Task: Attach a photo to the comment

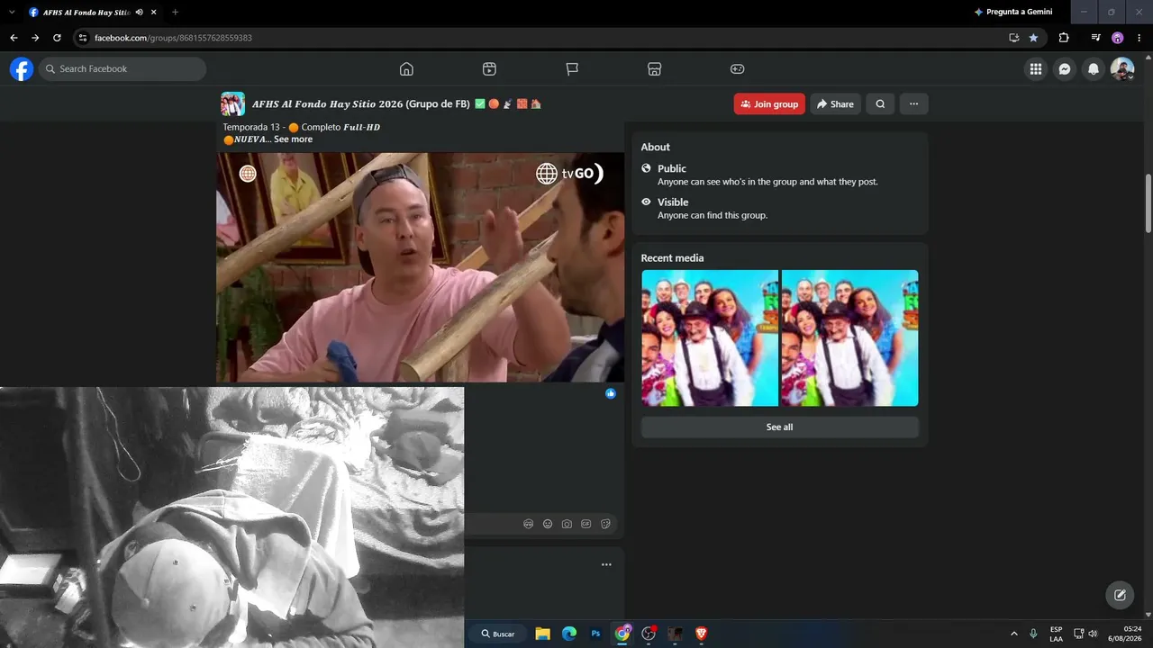Action: click(567, 524)
